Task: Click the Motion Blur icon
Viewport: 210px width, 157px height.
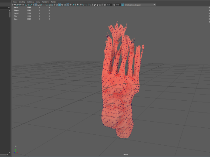Action: click(80, 5)
